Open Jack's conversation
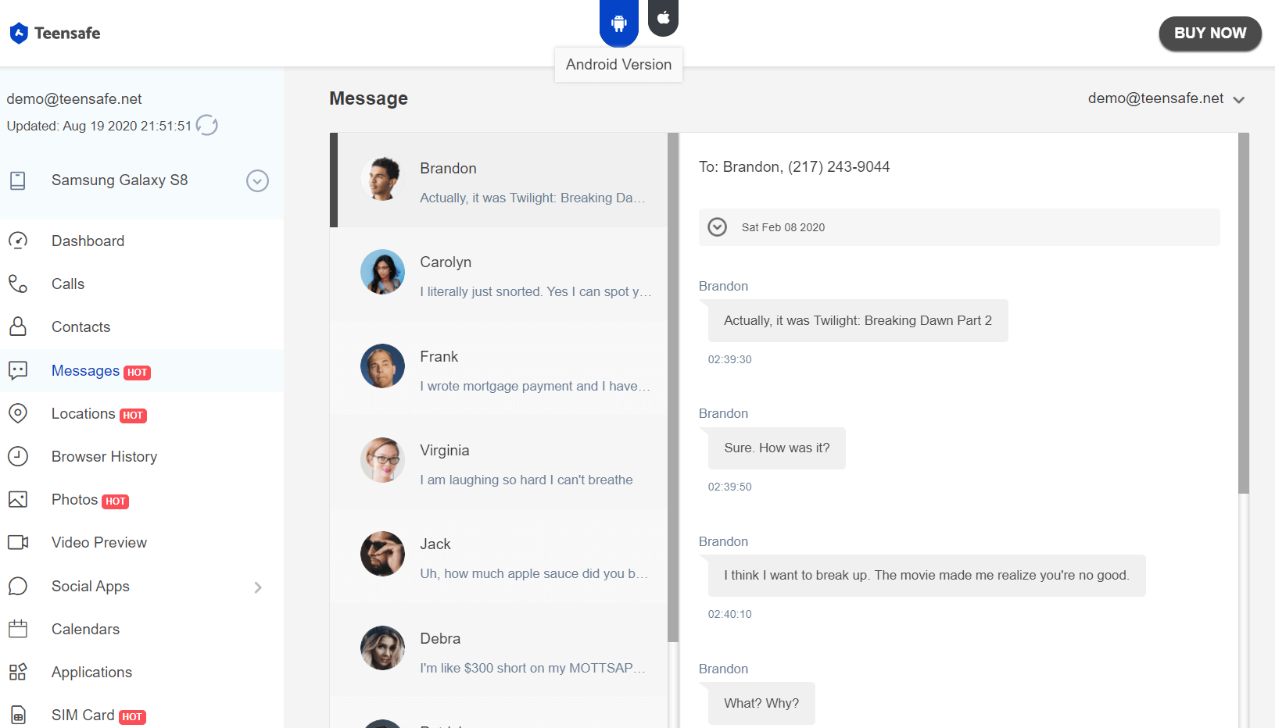 coord(499,556)
